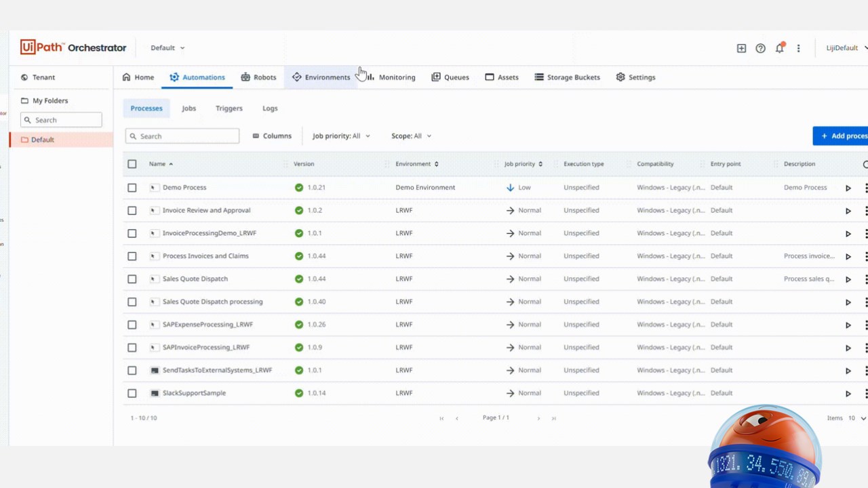The height and width of the screenshot is (488, 868).
Task: Open the Default folder dropdown in header
Action: 167,48
